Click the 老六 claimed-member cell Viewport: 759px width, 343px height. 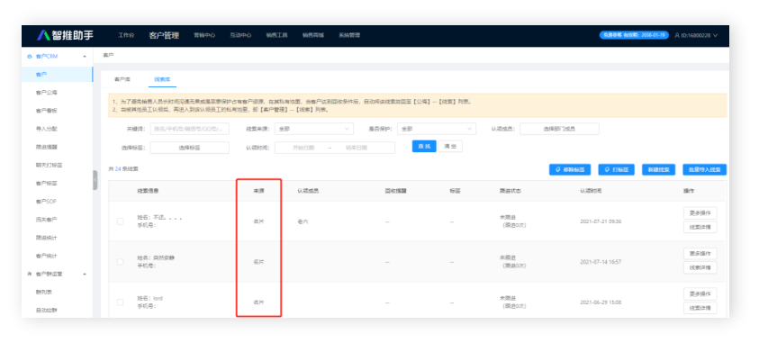303,221
